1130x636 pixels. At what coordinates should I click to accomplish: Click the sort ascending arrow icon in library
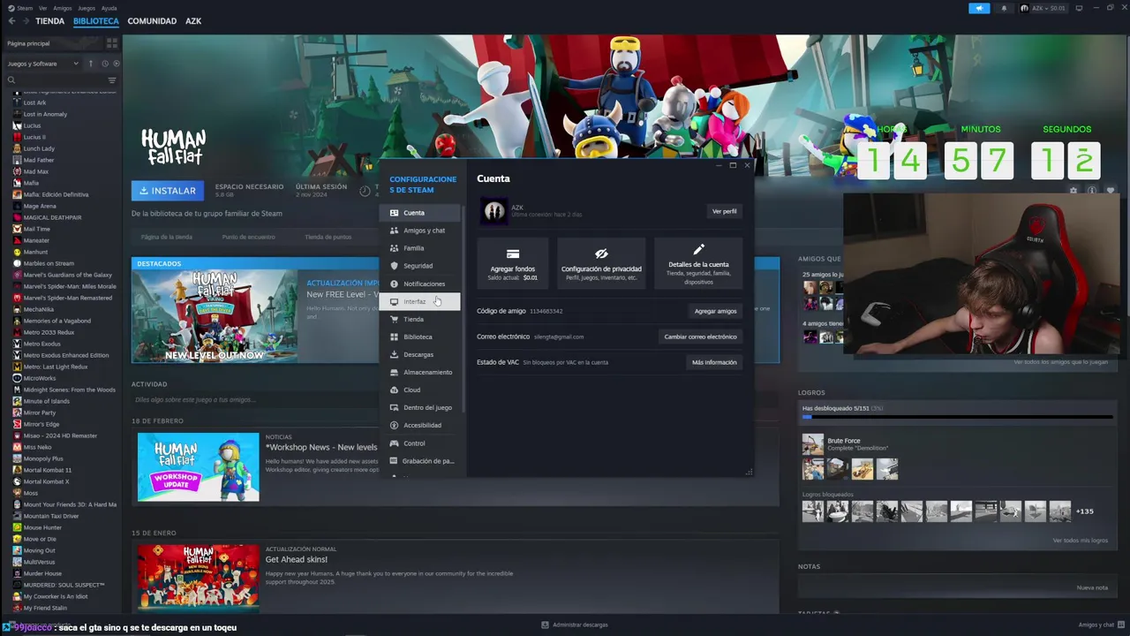tap(90, 64)
